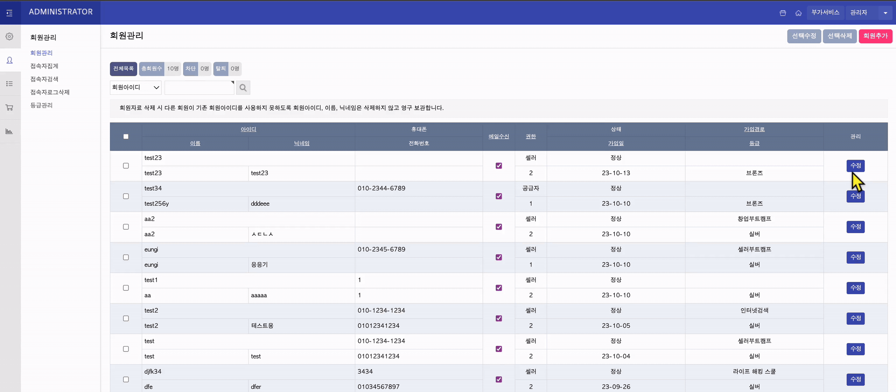Click the member search text field
The height and width of the screenshot is (392, 896).
pyautogui.click(x=199, y=88)
